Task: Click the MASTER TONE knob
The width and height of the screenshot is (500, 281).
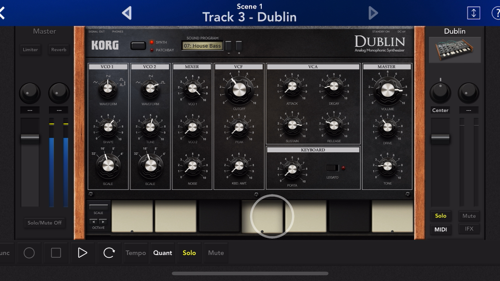Action: 387,166
